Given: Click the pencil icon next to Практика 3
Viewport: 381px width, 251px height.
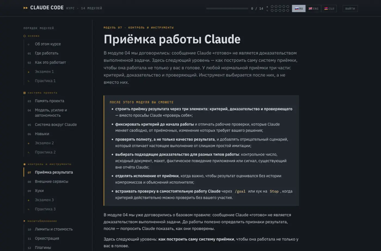Looking at the screenshot, I should click(x=29, y=209).
